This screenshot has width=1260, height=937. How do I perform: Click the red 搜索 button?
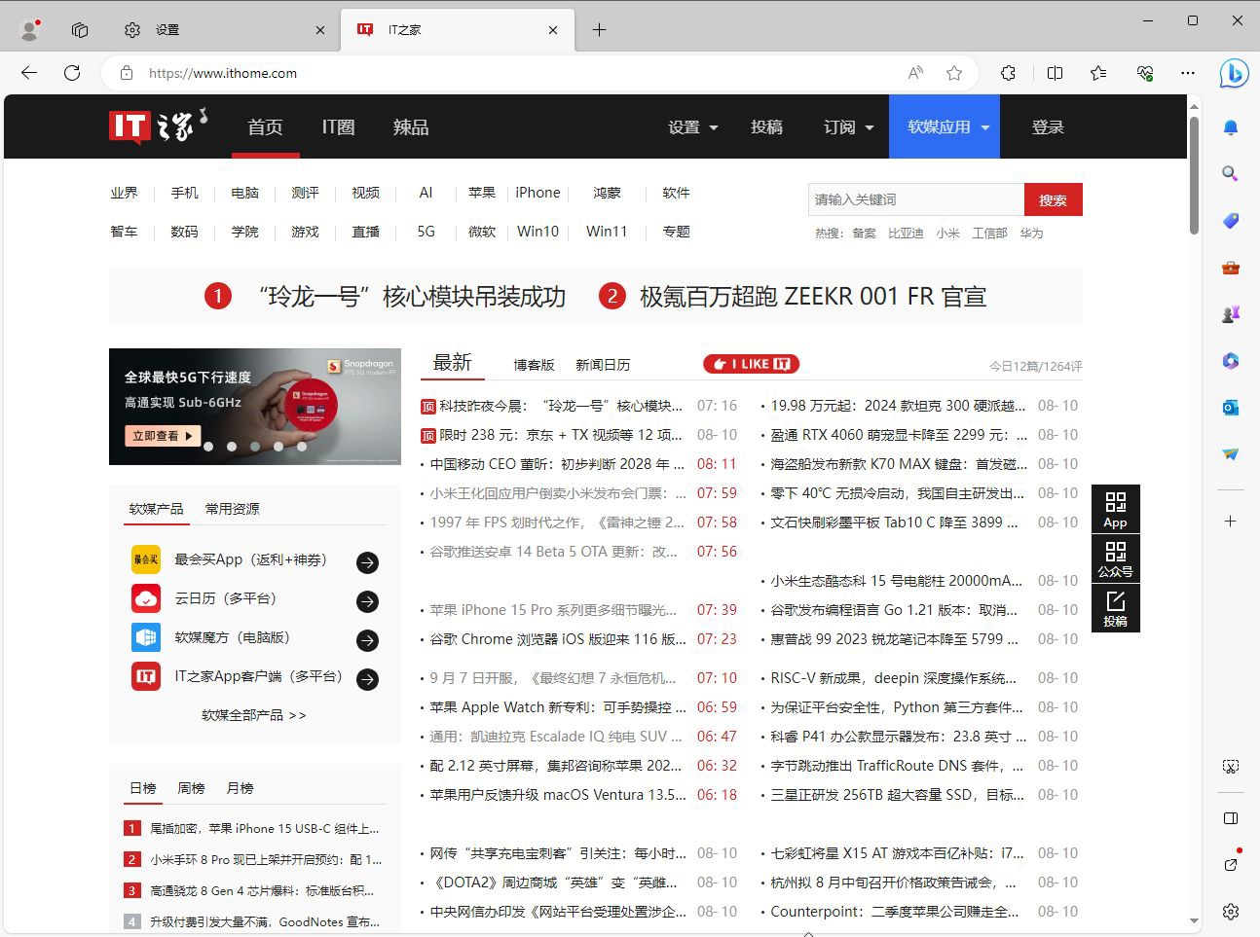pyautogui.click(x=1053, y=199)
